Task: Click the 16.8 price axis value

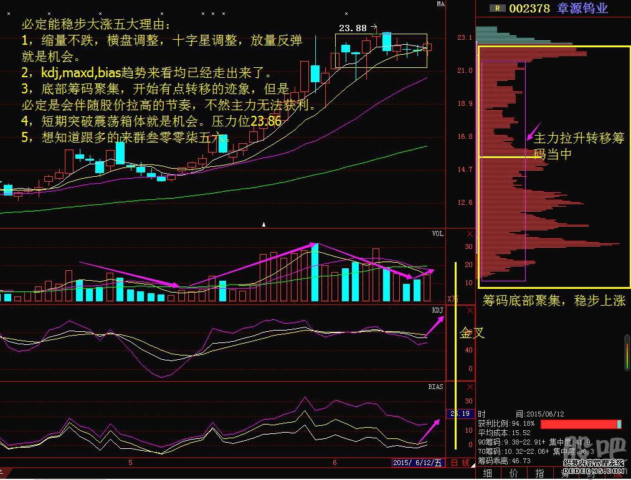Action: click(465, 136)
